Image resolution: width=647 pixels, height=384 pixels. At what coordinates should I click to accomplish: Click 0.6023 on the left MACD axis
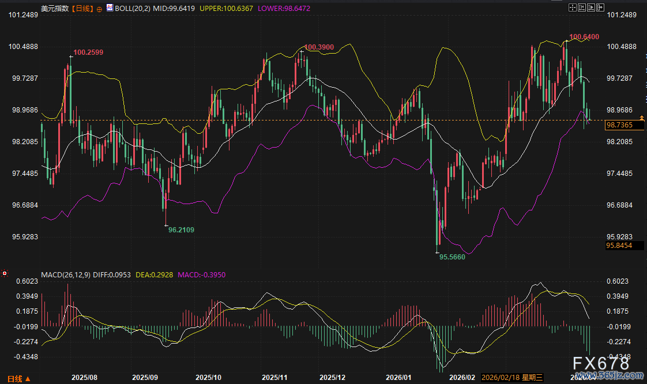point(27,281)
